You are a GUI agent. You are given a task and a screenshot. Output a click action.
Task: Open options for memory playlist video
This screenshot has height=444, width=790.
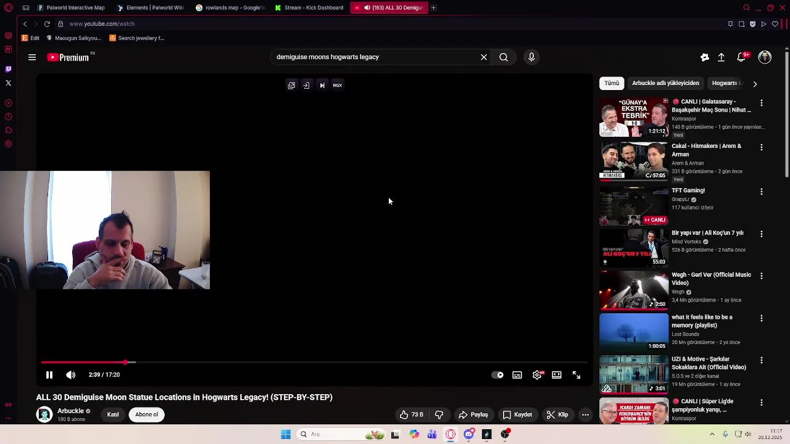click(761, 318)
